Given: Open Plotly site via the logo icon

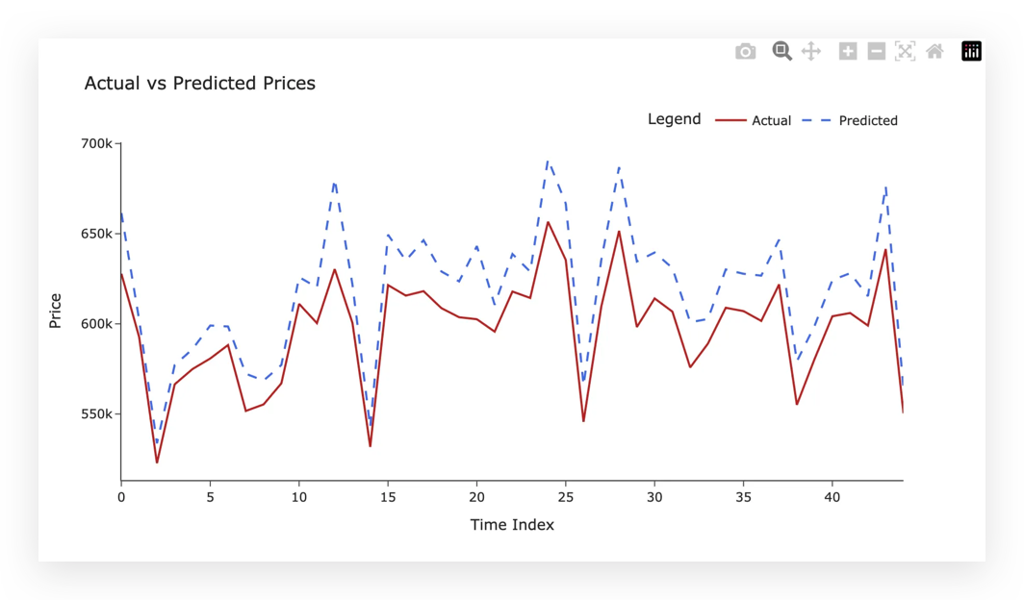Looking at the screenshot, I should (971, 51).
